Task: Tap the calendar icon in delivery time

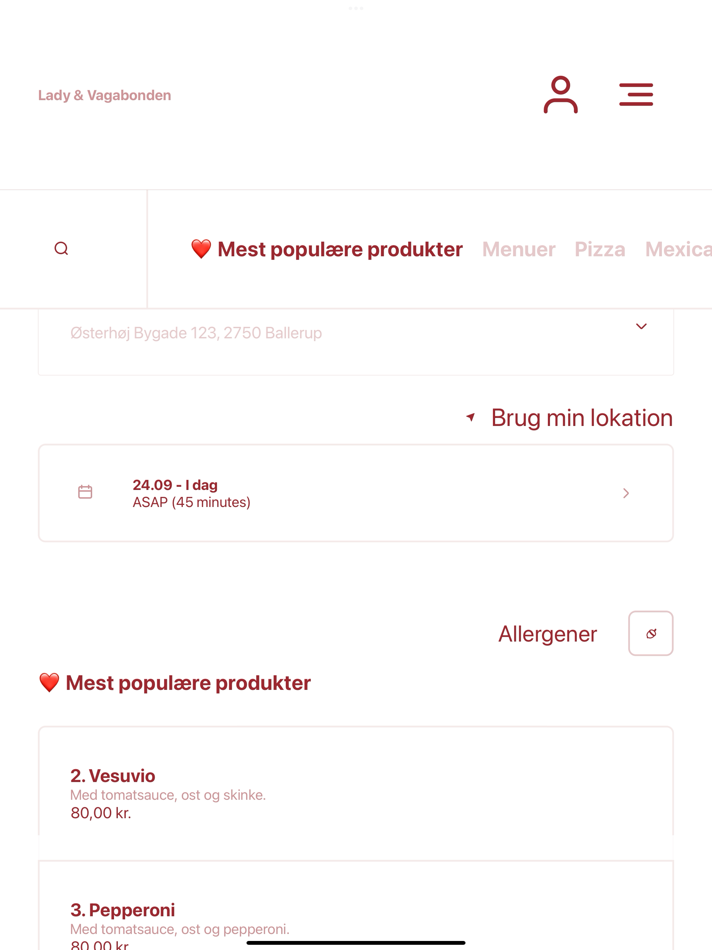Action: pos(85,492)
